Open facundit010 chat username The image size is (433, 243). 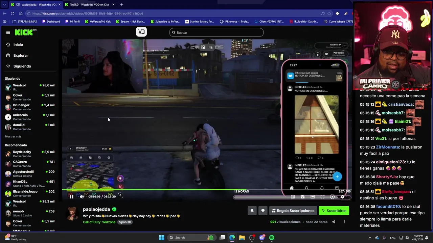(388, 207)
